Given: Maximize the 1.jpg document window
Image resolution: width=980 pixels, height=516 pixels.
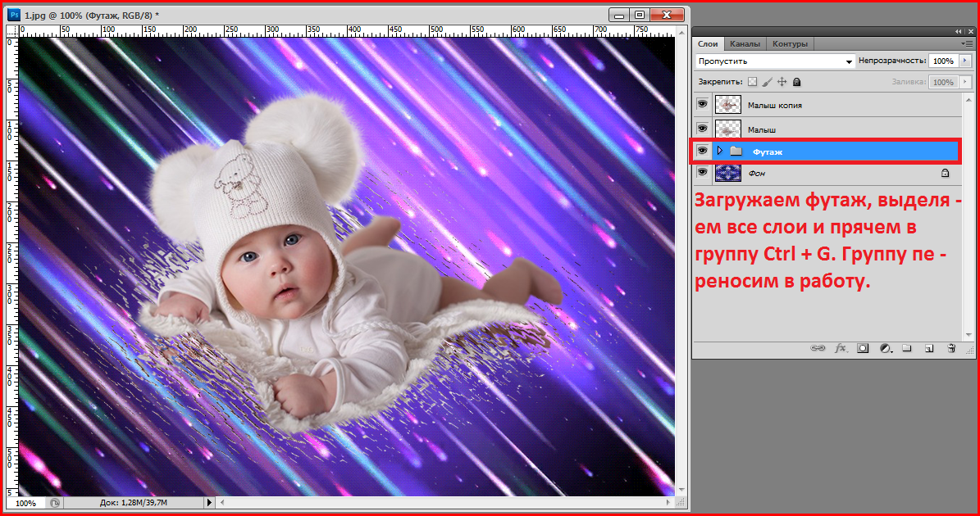Looking at the screenshot, I should [x=639, y=15].
